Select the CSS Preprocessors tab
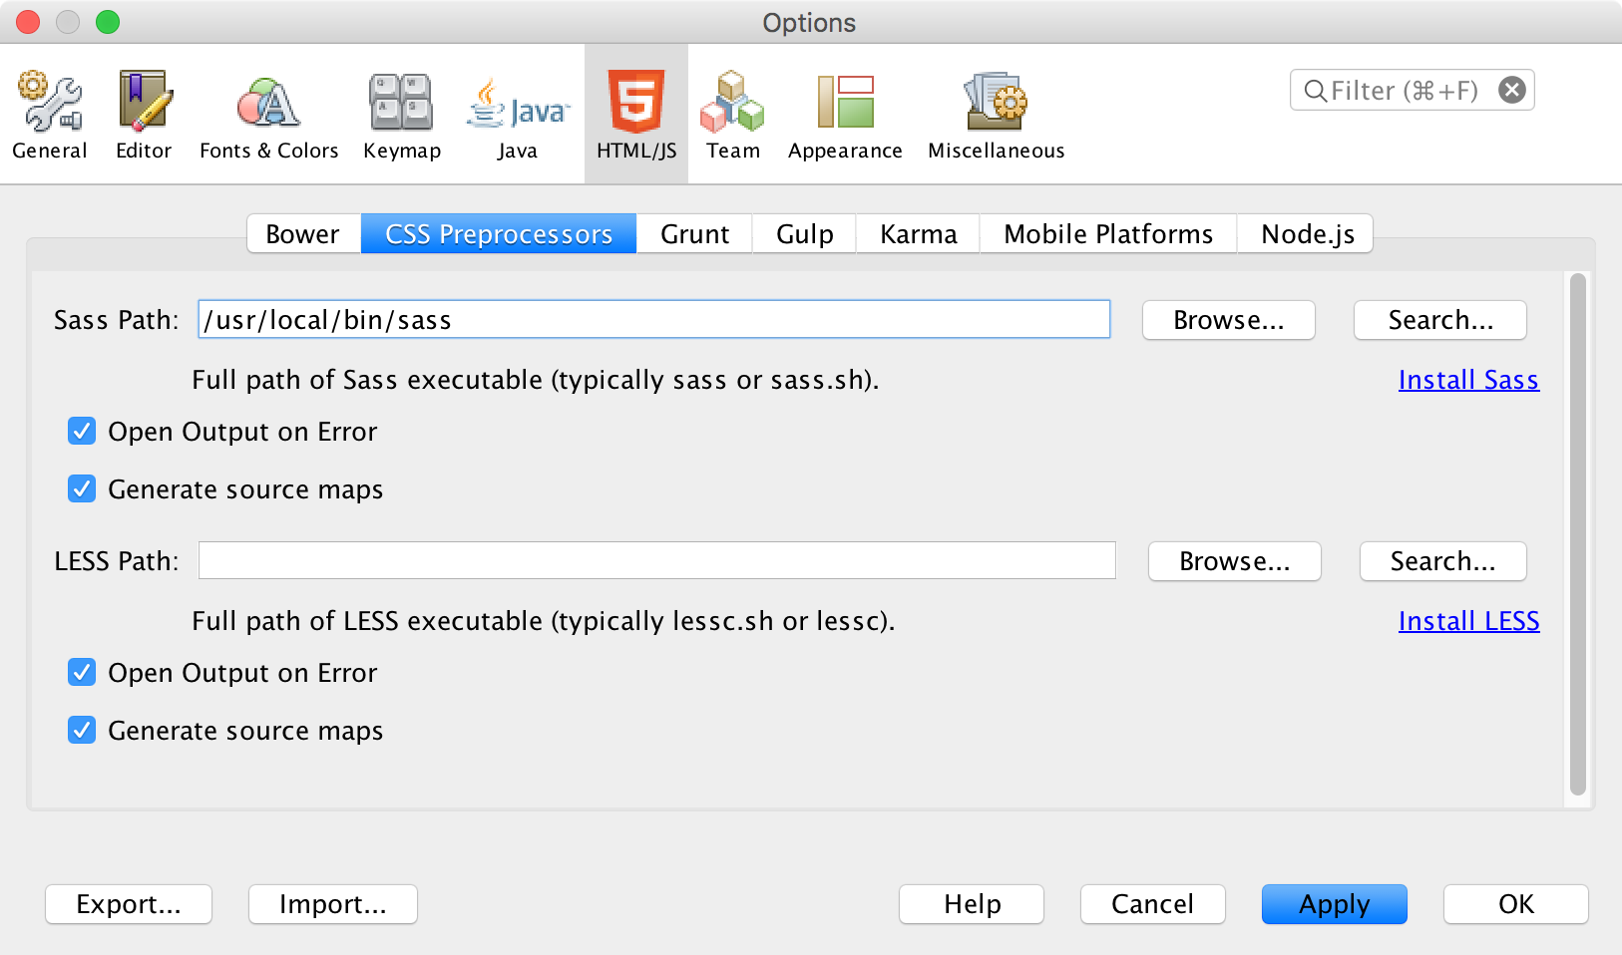This screenshot has height=955, width=1622. click(x=499, y=233)
